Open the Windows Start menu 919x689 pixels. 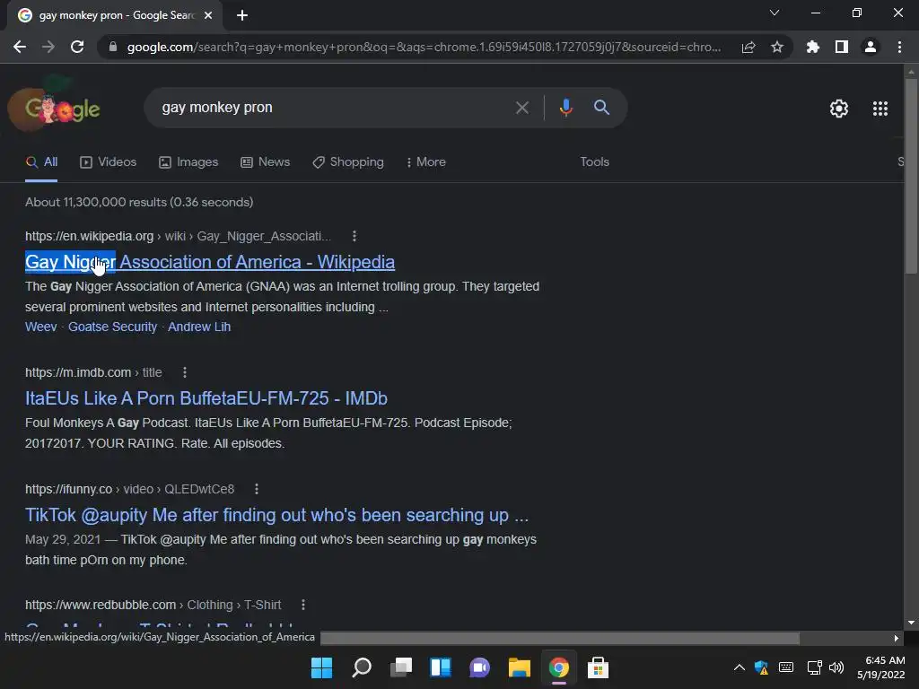pyautogui.click(x=321, y=667)
